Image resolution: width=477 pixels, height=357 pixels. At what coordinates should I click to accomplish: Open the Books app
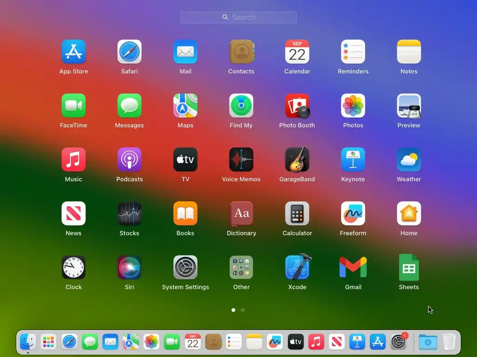pyautogui.click(x=185, y=213)
